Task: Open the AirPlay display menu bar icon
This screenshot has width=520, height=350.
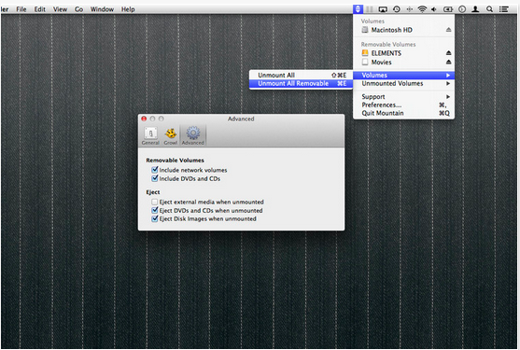Action: (x=383, y=9)
